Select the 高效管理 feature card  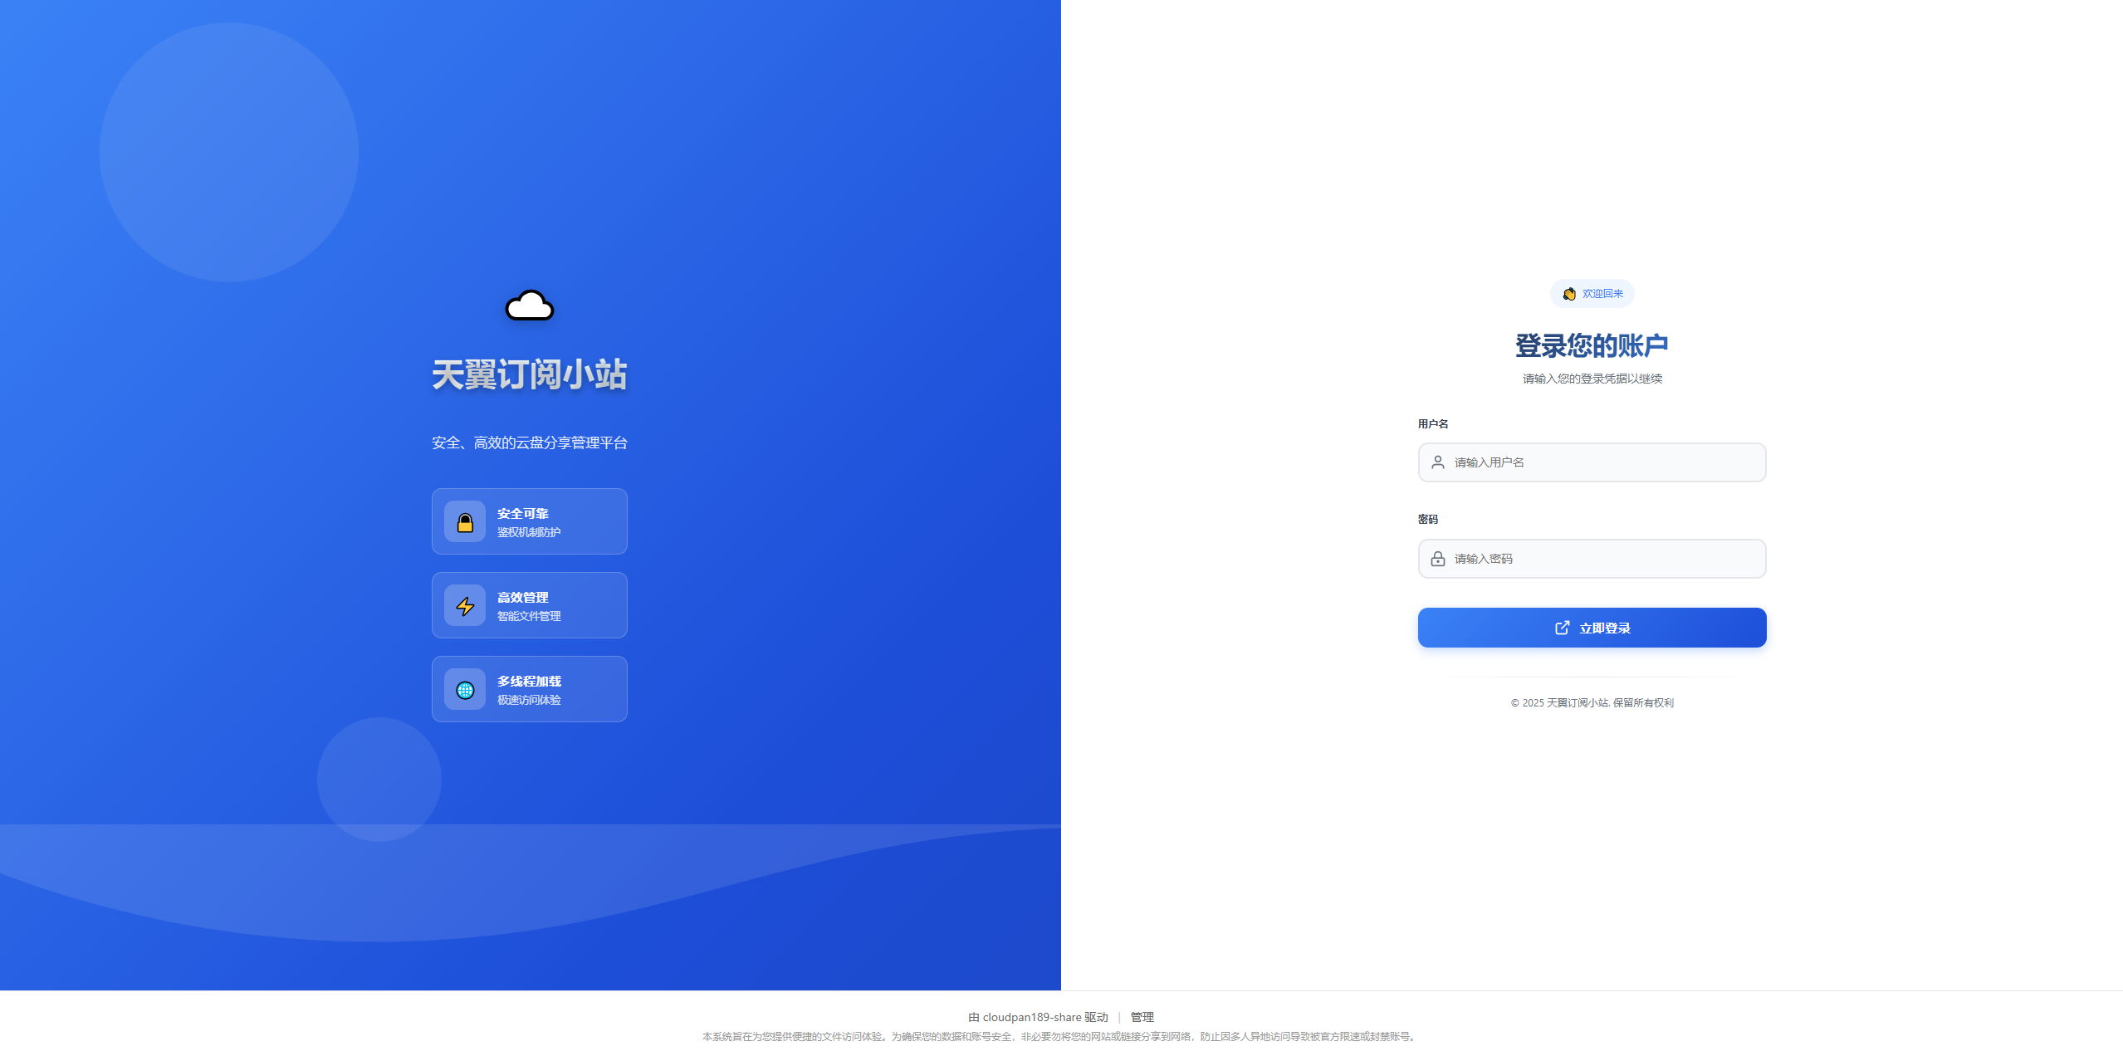(x=529, y=604)
